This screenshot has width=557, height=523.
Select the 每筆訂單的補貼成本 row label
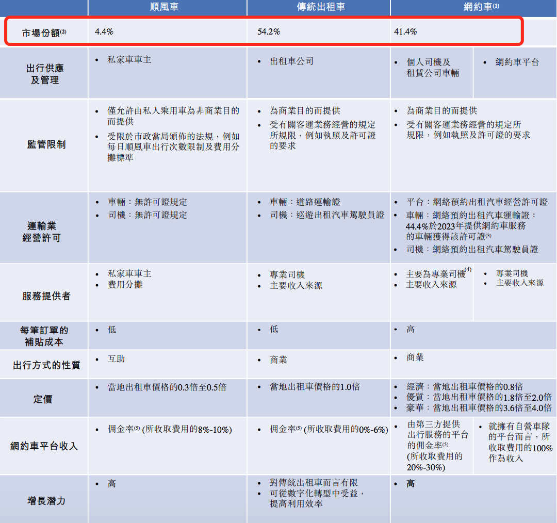(44, 336)
